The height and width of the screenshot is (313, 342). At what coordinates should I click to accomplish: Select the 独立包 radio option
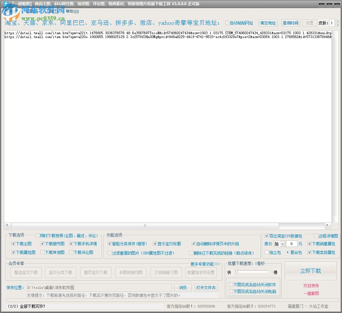(267, 252)
